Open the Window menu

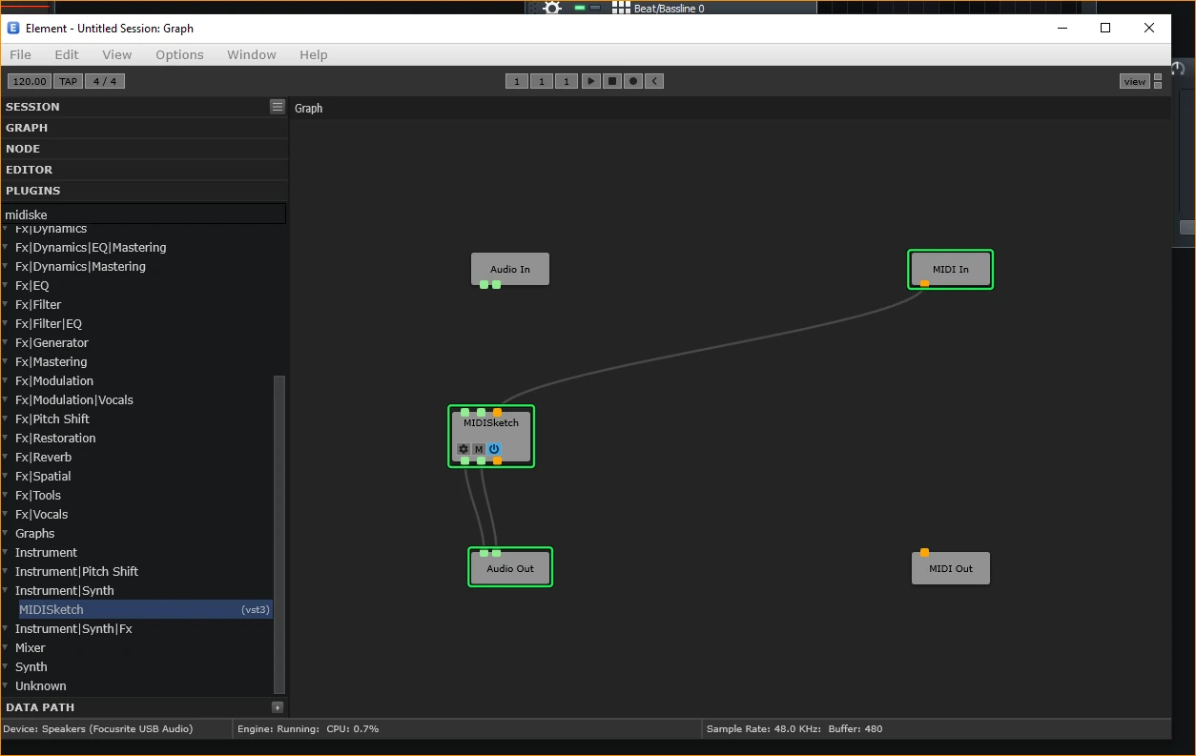[x=252, y=54]
